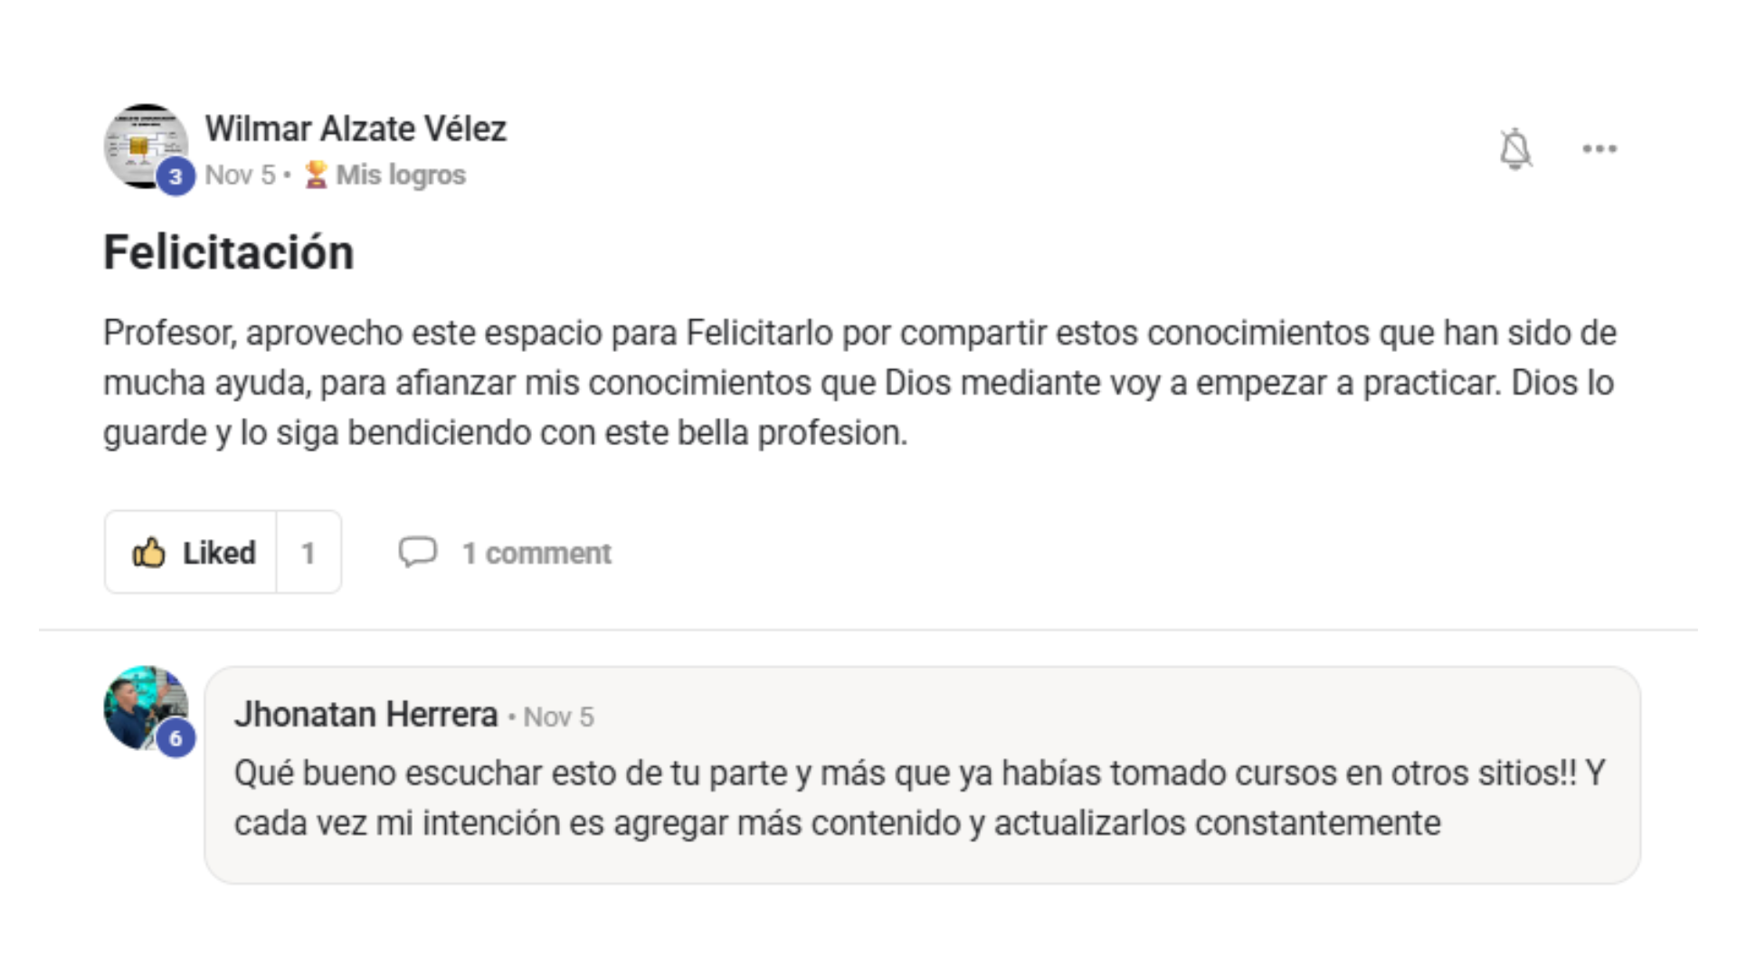Click Wilmar Alzate Vélez's name

point(356,128)
